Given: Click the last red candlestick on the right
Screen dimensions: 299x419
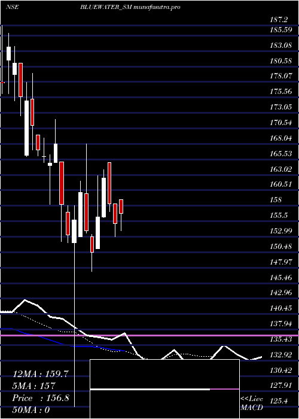Looking at the screenshot, I should click(121, 207).
